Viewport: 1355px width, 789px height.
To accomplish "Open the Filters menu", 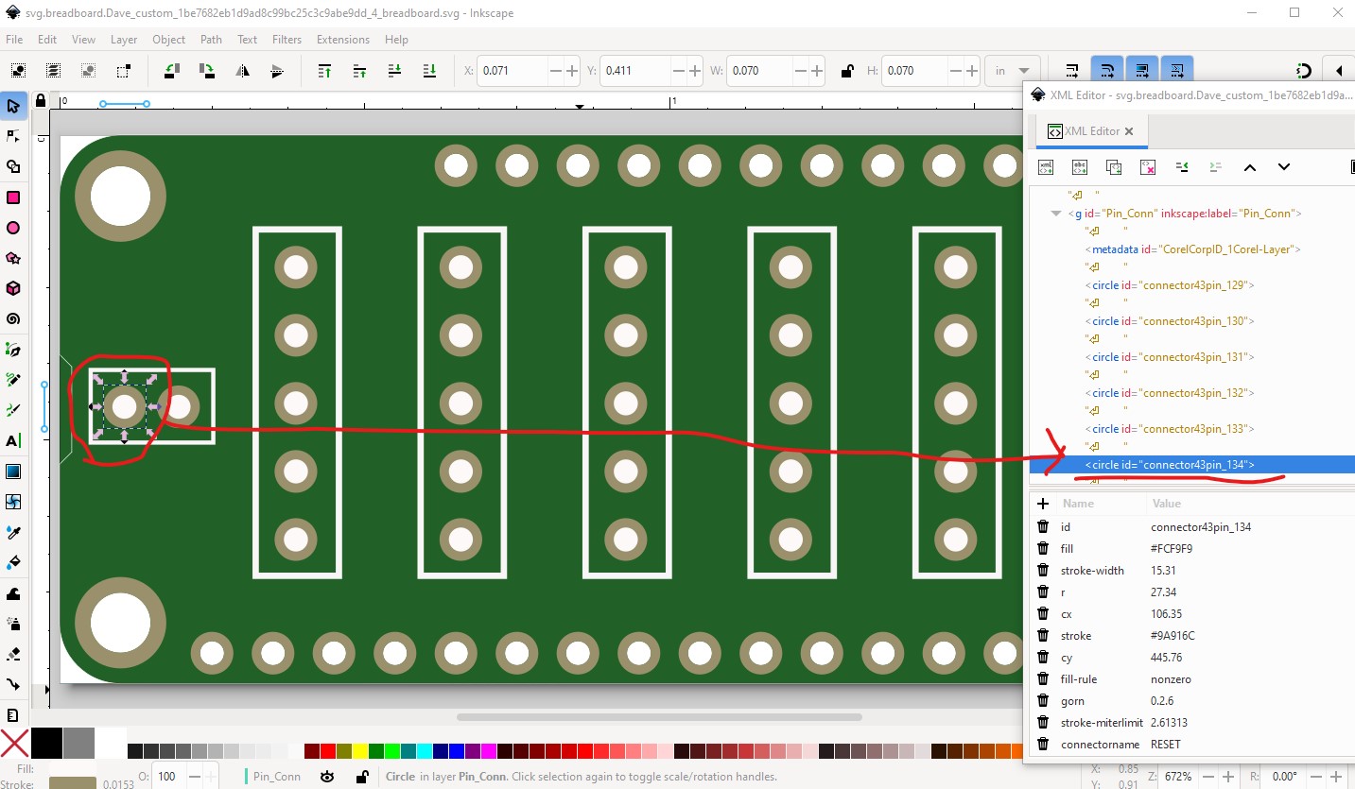I will click(x=287, y=40).
